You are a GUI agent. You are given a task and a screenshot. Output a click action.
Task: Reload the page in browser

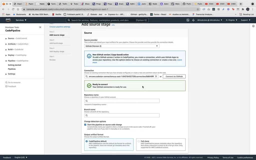pos(13,9)
